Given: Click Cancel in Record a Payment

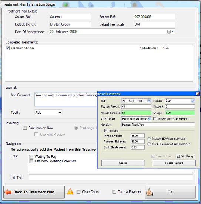Looking at the screenshot, I should tap(123, 163).
